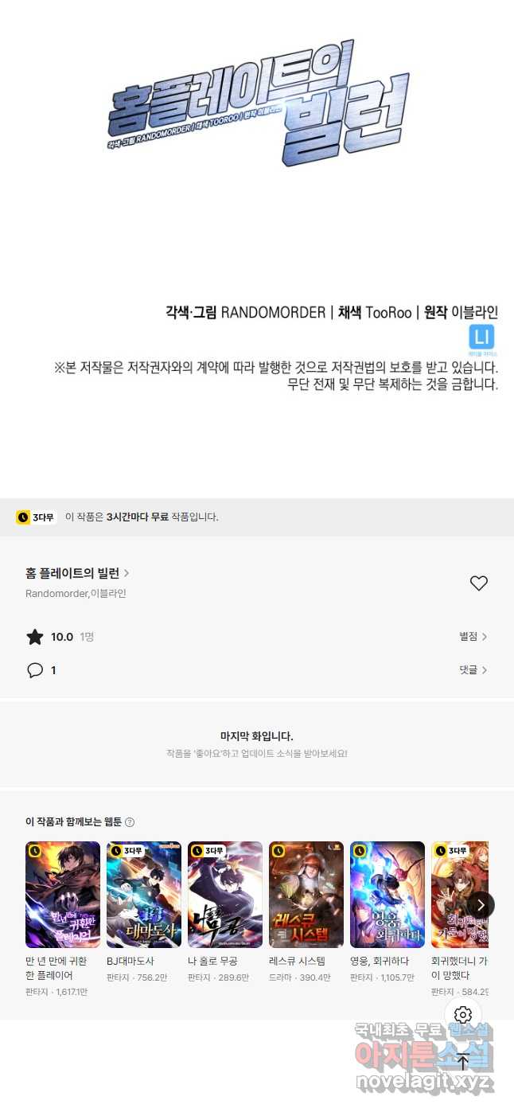Open the 별점 rating section

click(473, 637)
